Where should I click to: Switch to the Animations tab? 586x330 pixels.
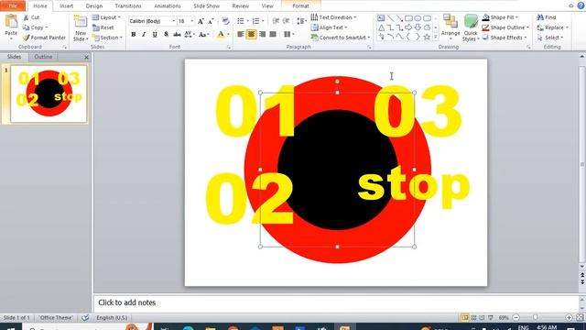coord(167,6)
